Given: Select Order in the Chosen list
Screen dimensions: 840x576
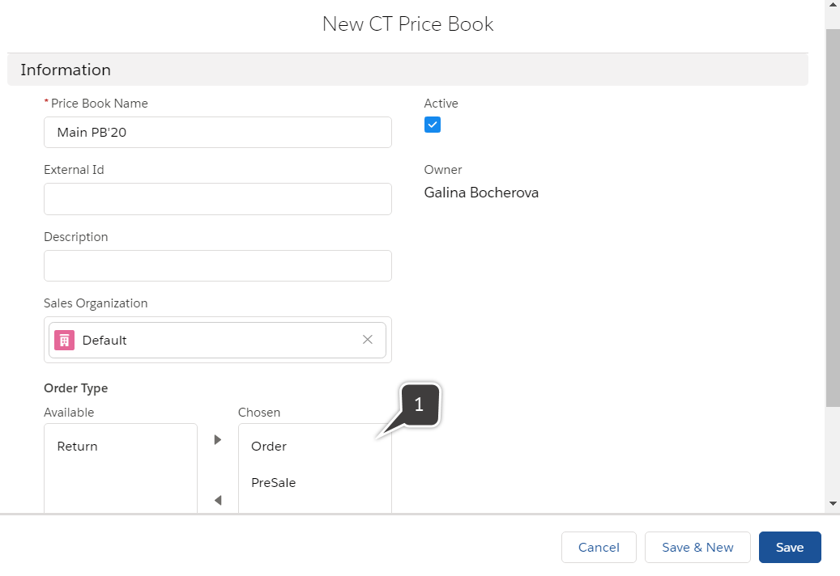Looking at the screenshot, I should click(x=268, y=446).
